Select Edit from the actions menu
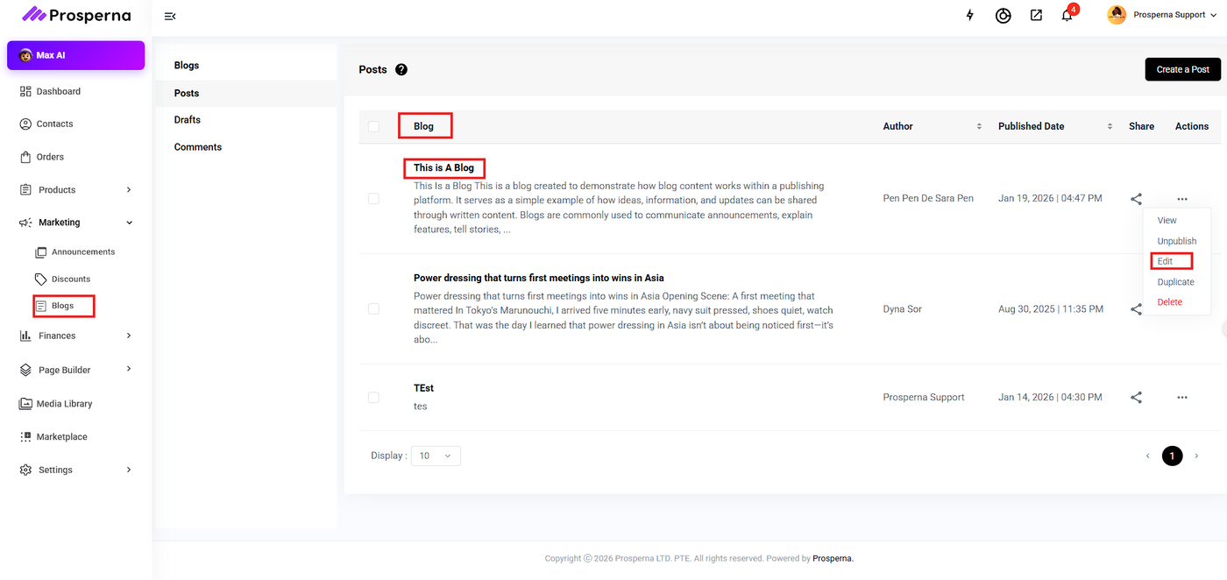Viewport: 1227px width, 580px height. (x=1165, y=261)
